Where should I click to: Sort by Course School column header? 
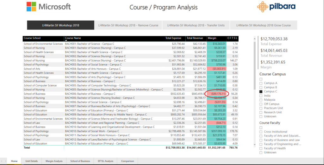coord(43,38)
